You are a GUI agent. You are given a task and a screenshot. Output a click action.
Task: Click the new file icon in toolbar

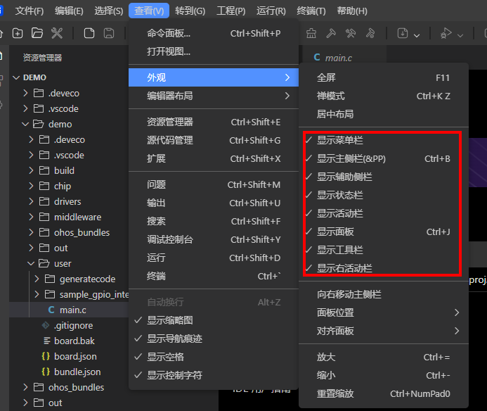point(89,33)
